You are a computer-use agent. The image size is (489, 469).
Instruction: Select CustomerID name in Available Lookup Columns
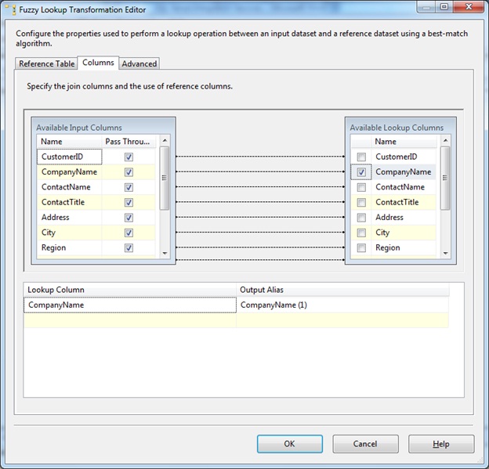pyautogui.click(x=404, y=157)
